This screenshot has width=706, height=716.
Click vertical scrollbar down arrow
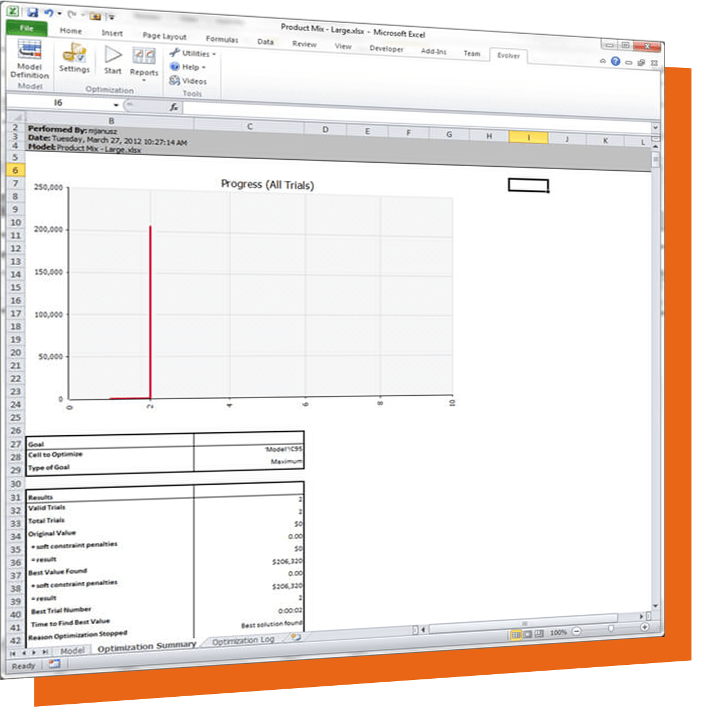656,606
